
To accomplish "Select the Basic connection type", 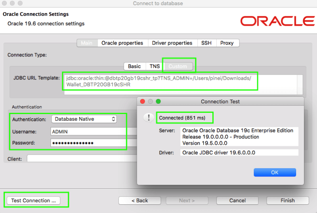I will (x=134, y=66).
